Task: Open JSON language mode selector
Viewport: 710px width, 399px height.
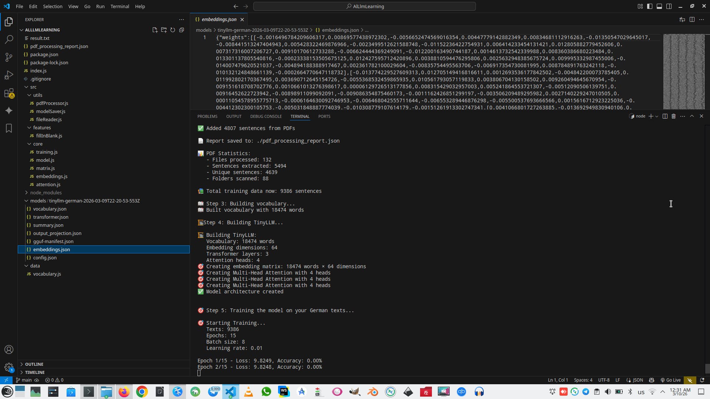Action: tap(638, 380)
